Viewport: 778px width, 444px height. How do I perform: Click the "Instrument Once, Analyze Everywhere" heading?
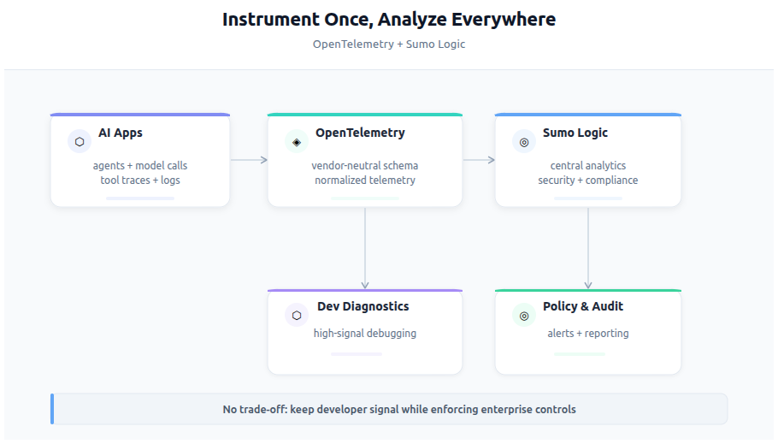coord(389,20)
